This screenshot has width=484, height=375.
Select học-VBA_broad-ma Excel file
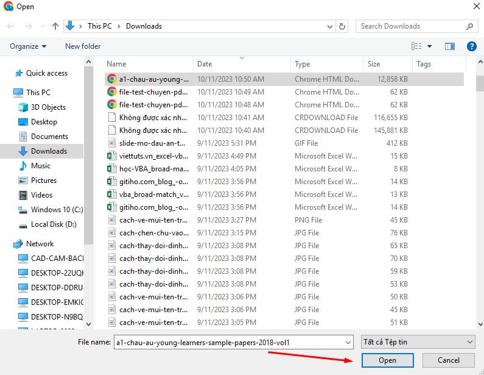tap(284, 169)
